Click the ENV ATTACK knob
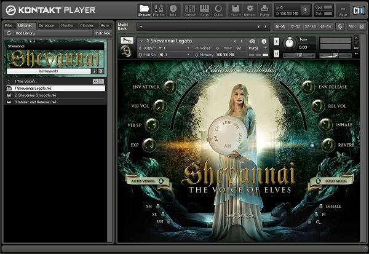This screenshot has width=369, height=254. tap(170, 87)
